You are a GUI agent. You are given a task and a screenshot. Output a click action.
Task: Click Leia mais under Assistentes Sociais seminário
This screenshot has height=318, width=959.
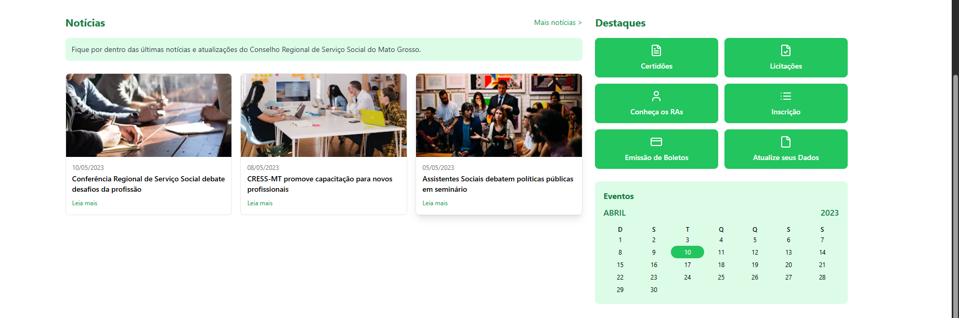435,203
